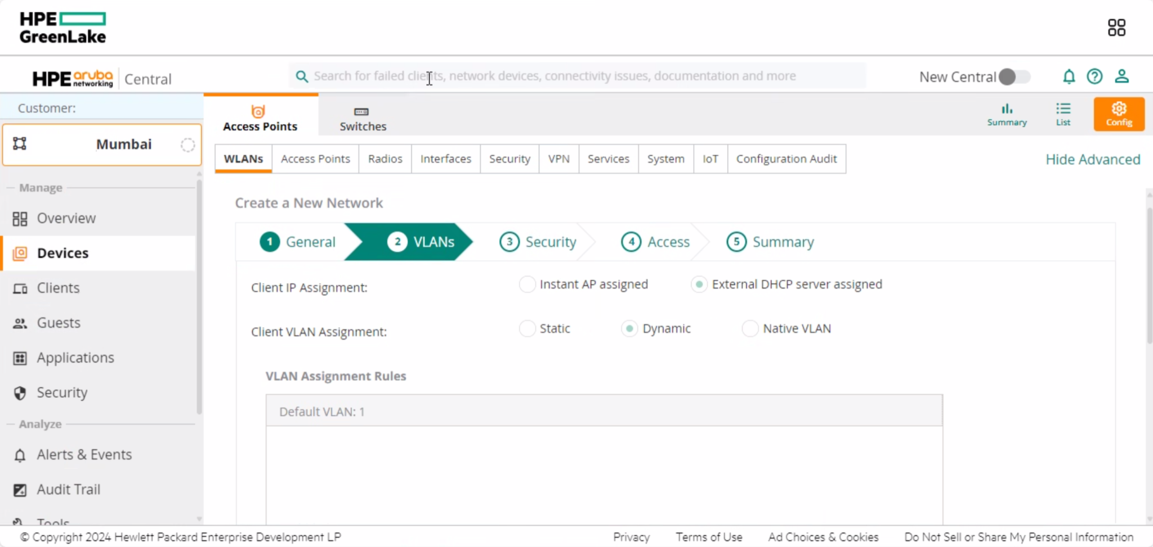The width and height of the screenshot is (1153, 547).
Task: Open the Terms of Use link
Action: coord(709,537)
